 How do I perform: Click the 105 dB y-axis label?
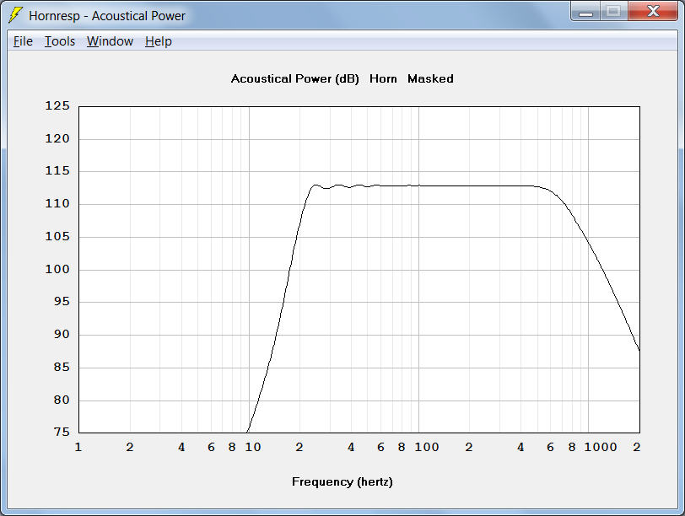click(x=57, y=237)
